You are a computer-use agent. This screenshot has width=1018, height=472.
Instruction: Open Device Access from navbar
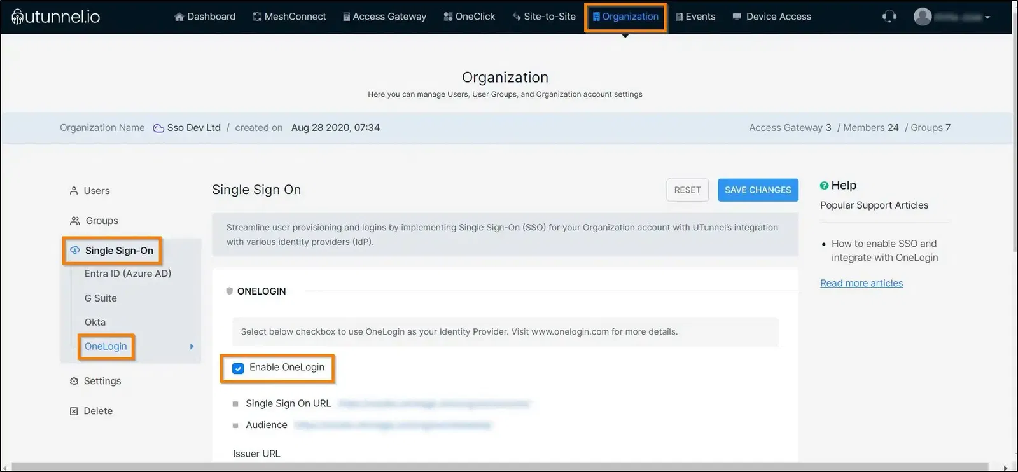[772, 17]
